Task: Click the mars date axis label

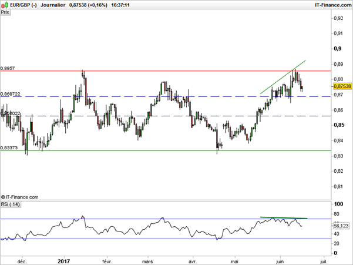Action: tap(147, 261)
